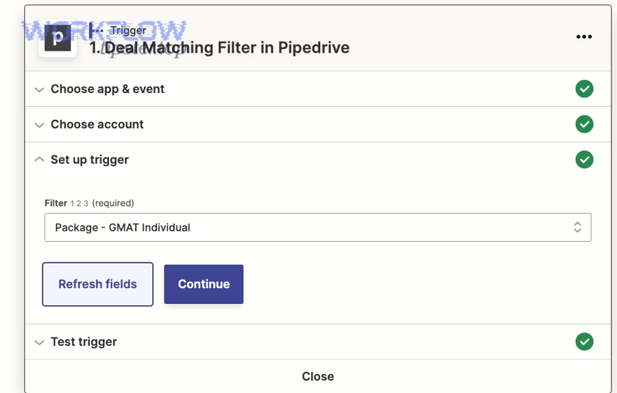The height and width of the screenshot is (393, 617).
Task: Collapse the Set up trigger chevron
Action: pos(39,159)
